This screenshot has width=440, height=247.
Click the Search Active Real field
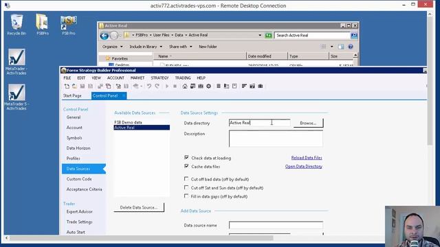pyautogui.click(x=312, y=35)
